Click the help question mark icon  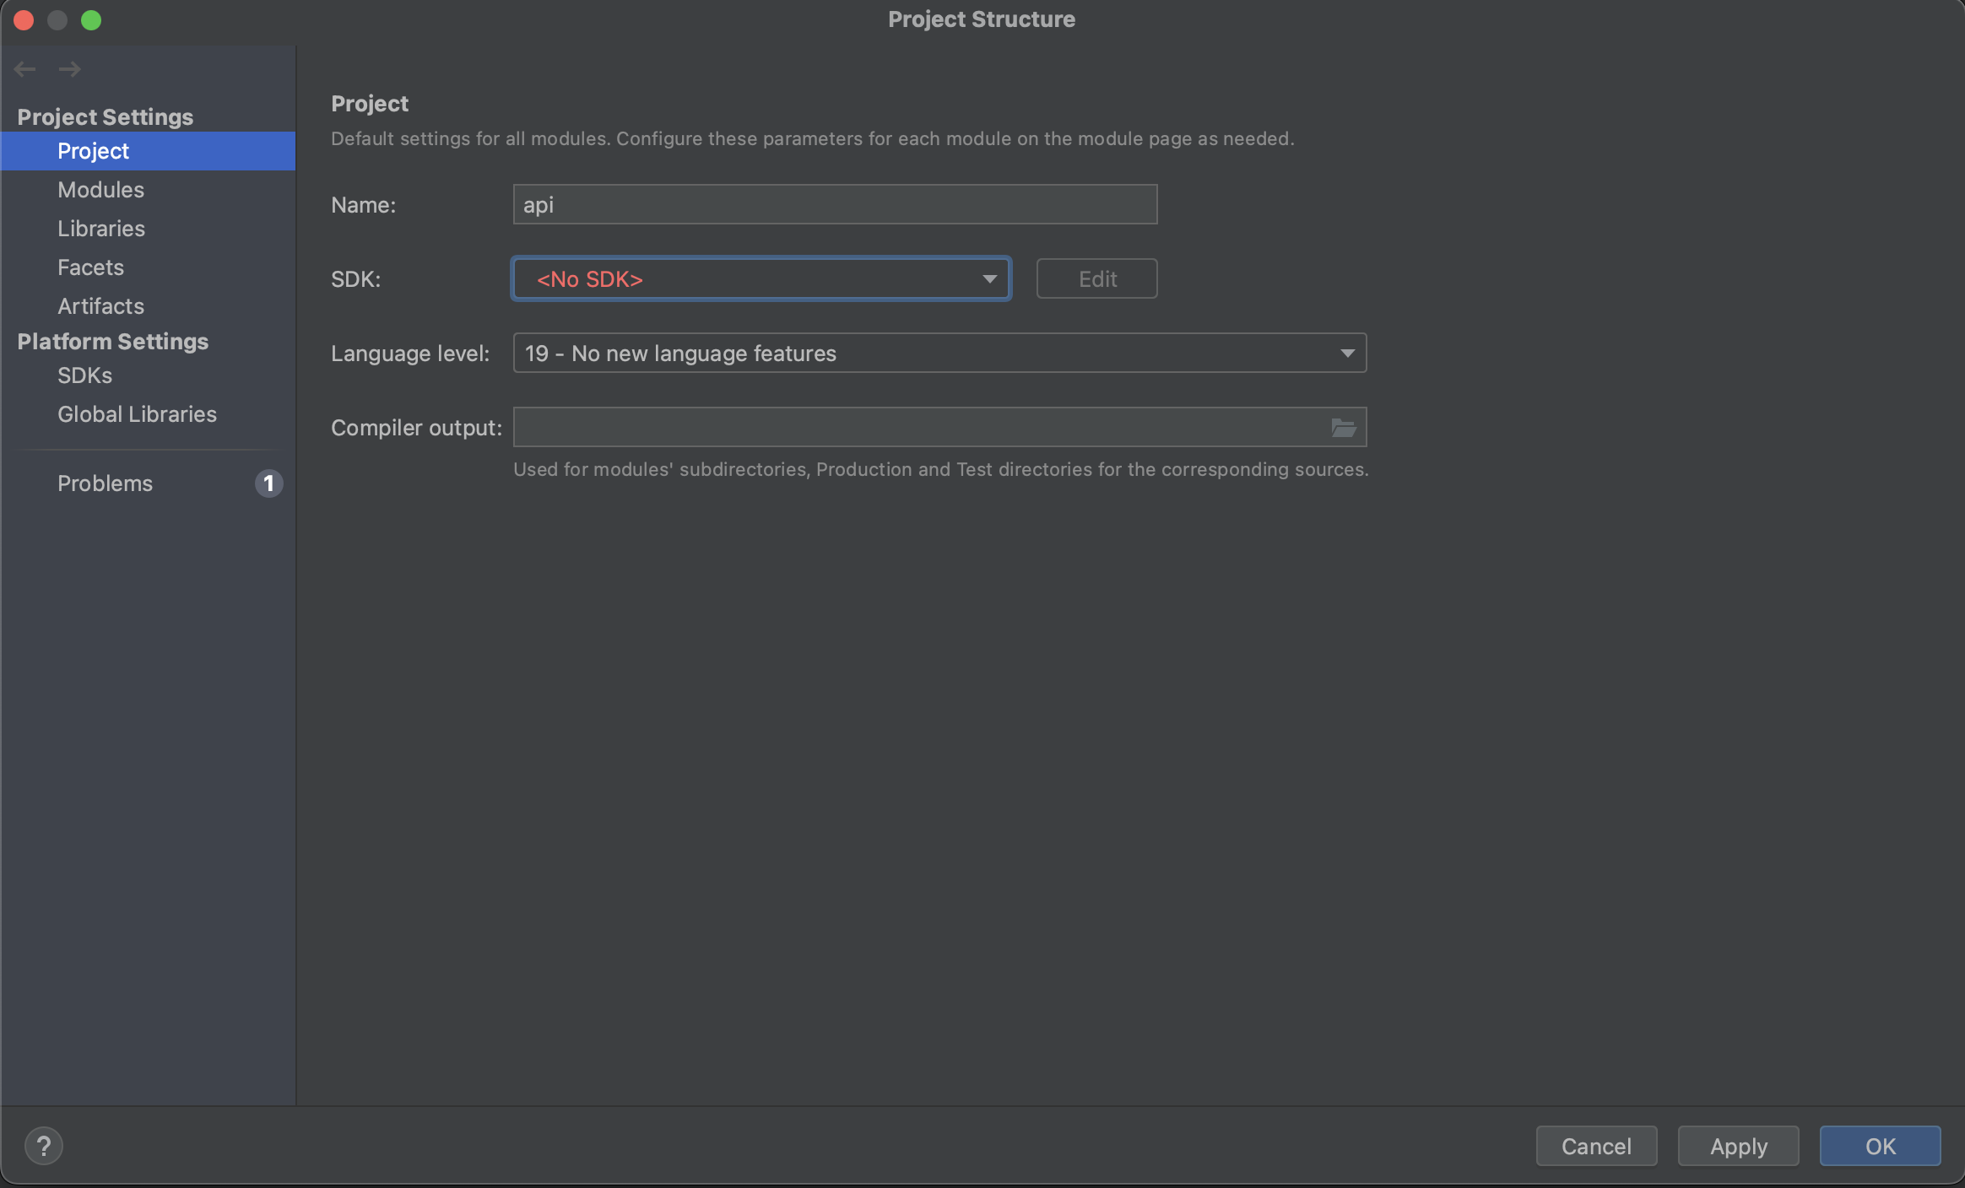[44, 1146]
